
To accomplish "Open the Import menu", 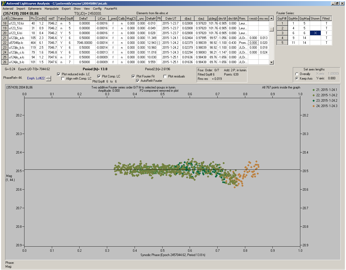I will 21,9.
